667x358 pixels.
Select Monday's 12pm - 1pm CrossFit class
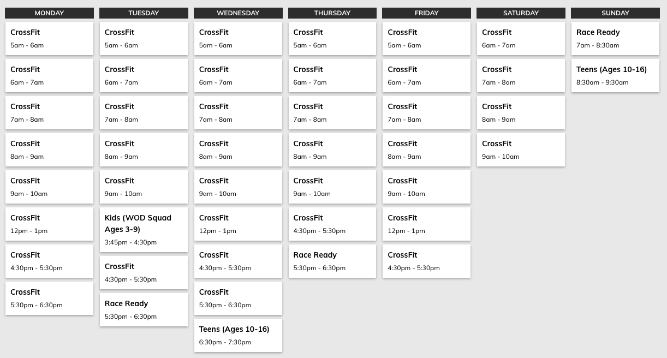(49, 224)
